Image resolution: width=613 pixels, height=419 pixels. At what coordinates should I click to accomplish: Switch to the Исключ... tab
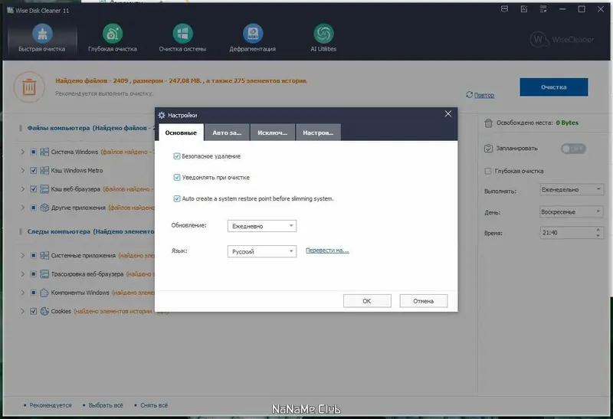(x=272, y=133)
